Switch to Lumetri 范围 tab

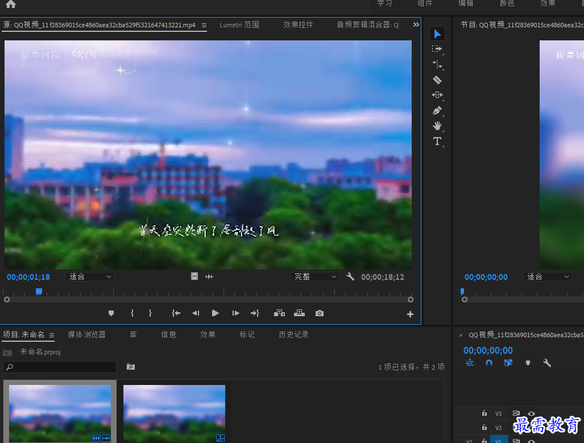coord(239,25)
